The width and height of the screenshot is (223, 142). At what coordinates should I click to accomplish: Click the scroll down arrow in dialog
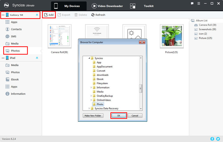pos(141,109)
